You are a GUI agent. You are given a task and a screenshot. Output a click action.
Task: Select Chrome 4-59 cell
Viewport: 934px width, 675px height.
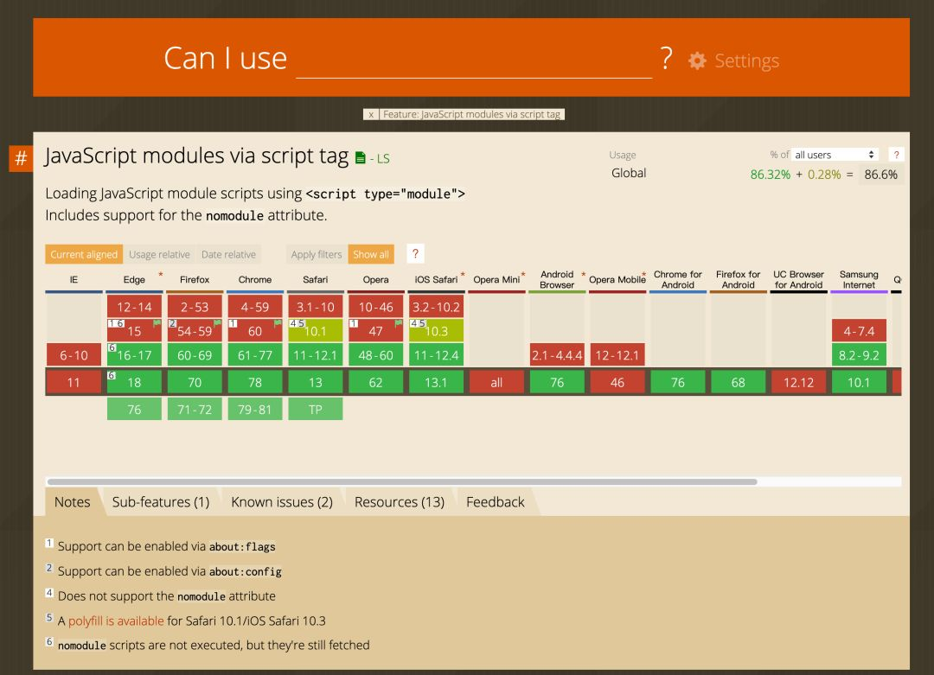pos(255,307)
